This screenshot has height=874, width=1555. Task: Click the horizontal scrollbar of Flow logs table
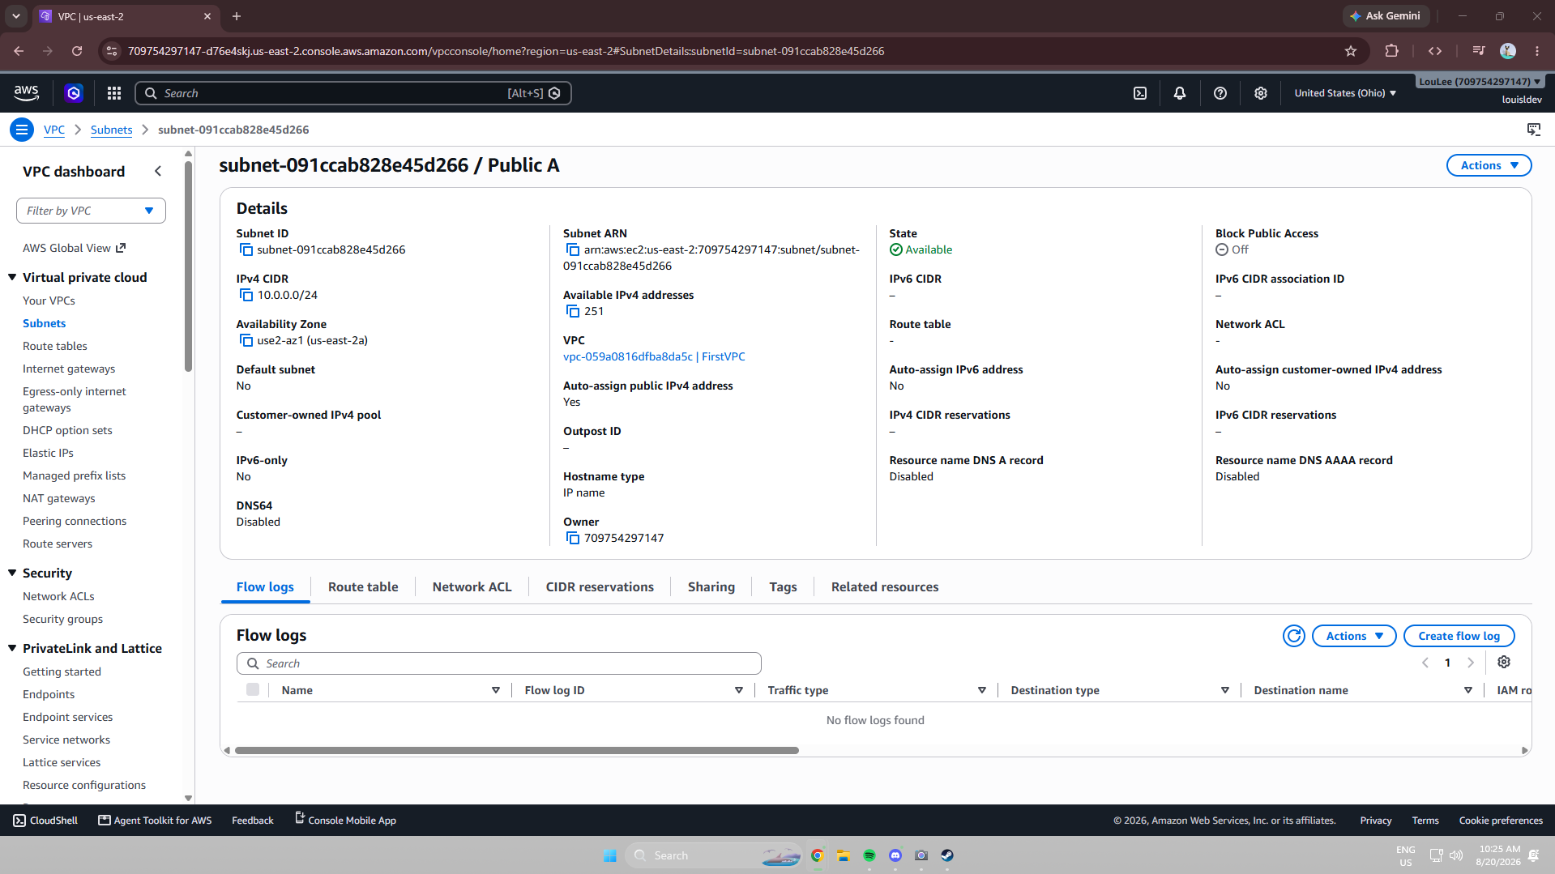516,750
